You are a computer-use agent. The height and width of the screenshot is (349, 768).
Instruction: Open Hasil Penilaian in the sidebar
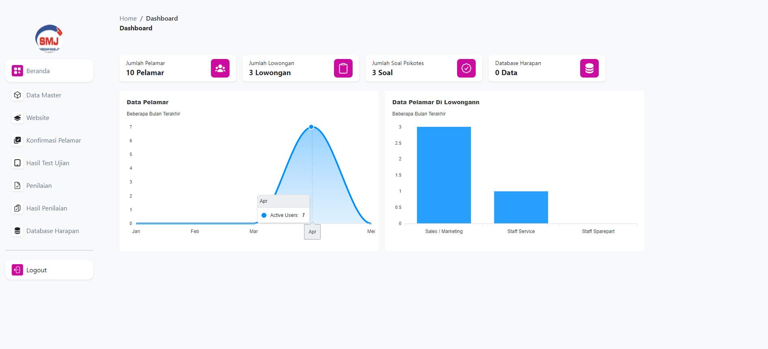pyautogui.click(x=47, y=208)
